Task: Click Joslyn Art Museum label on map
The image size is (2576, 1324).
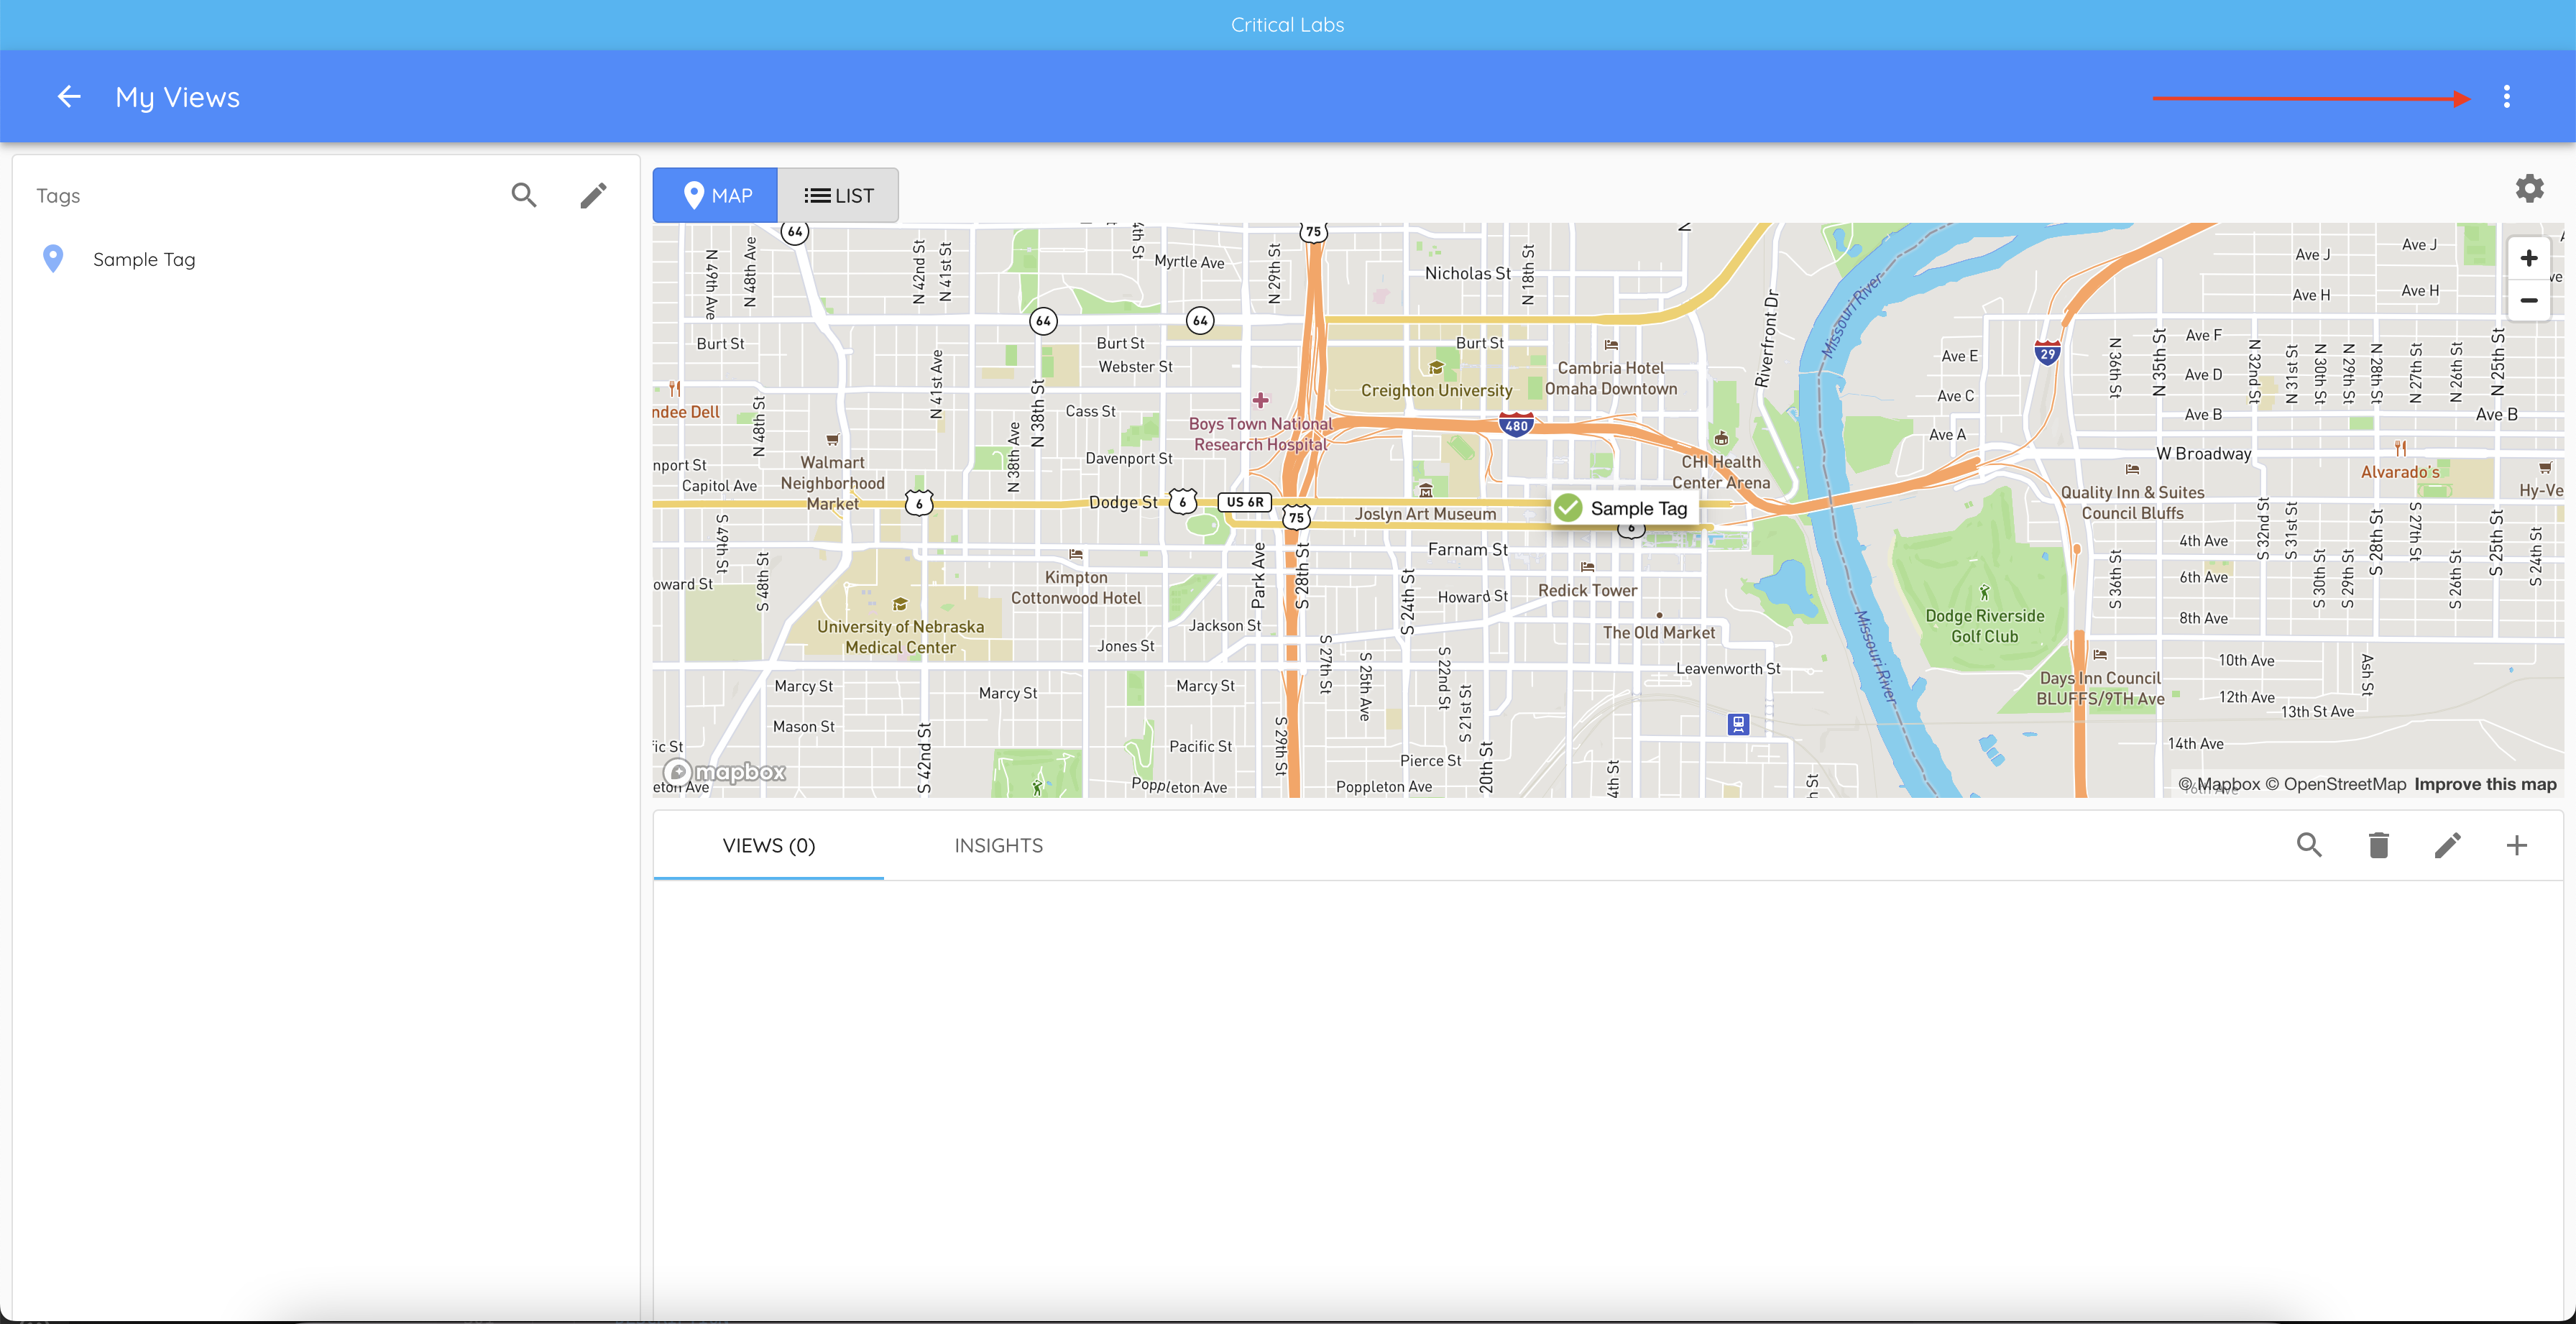Action: coord(1425,514)
